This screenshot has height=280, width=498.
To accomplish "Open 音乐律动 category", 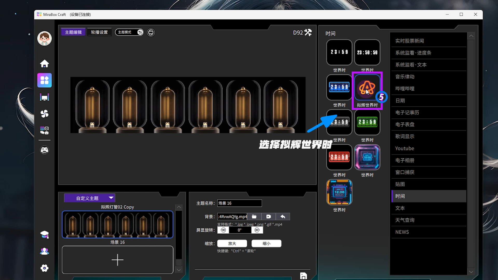I will pos(429,76).
